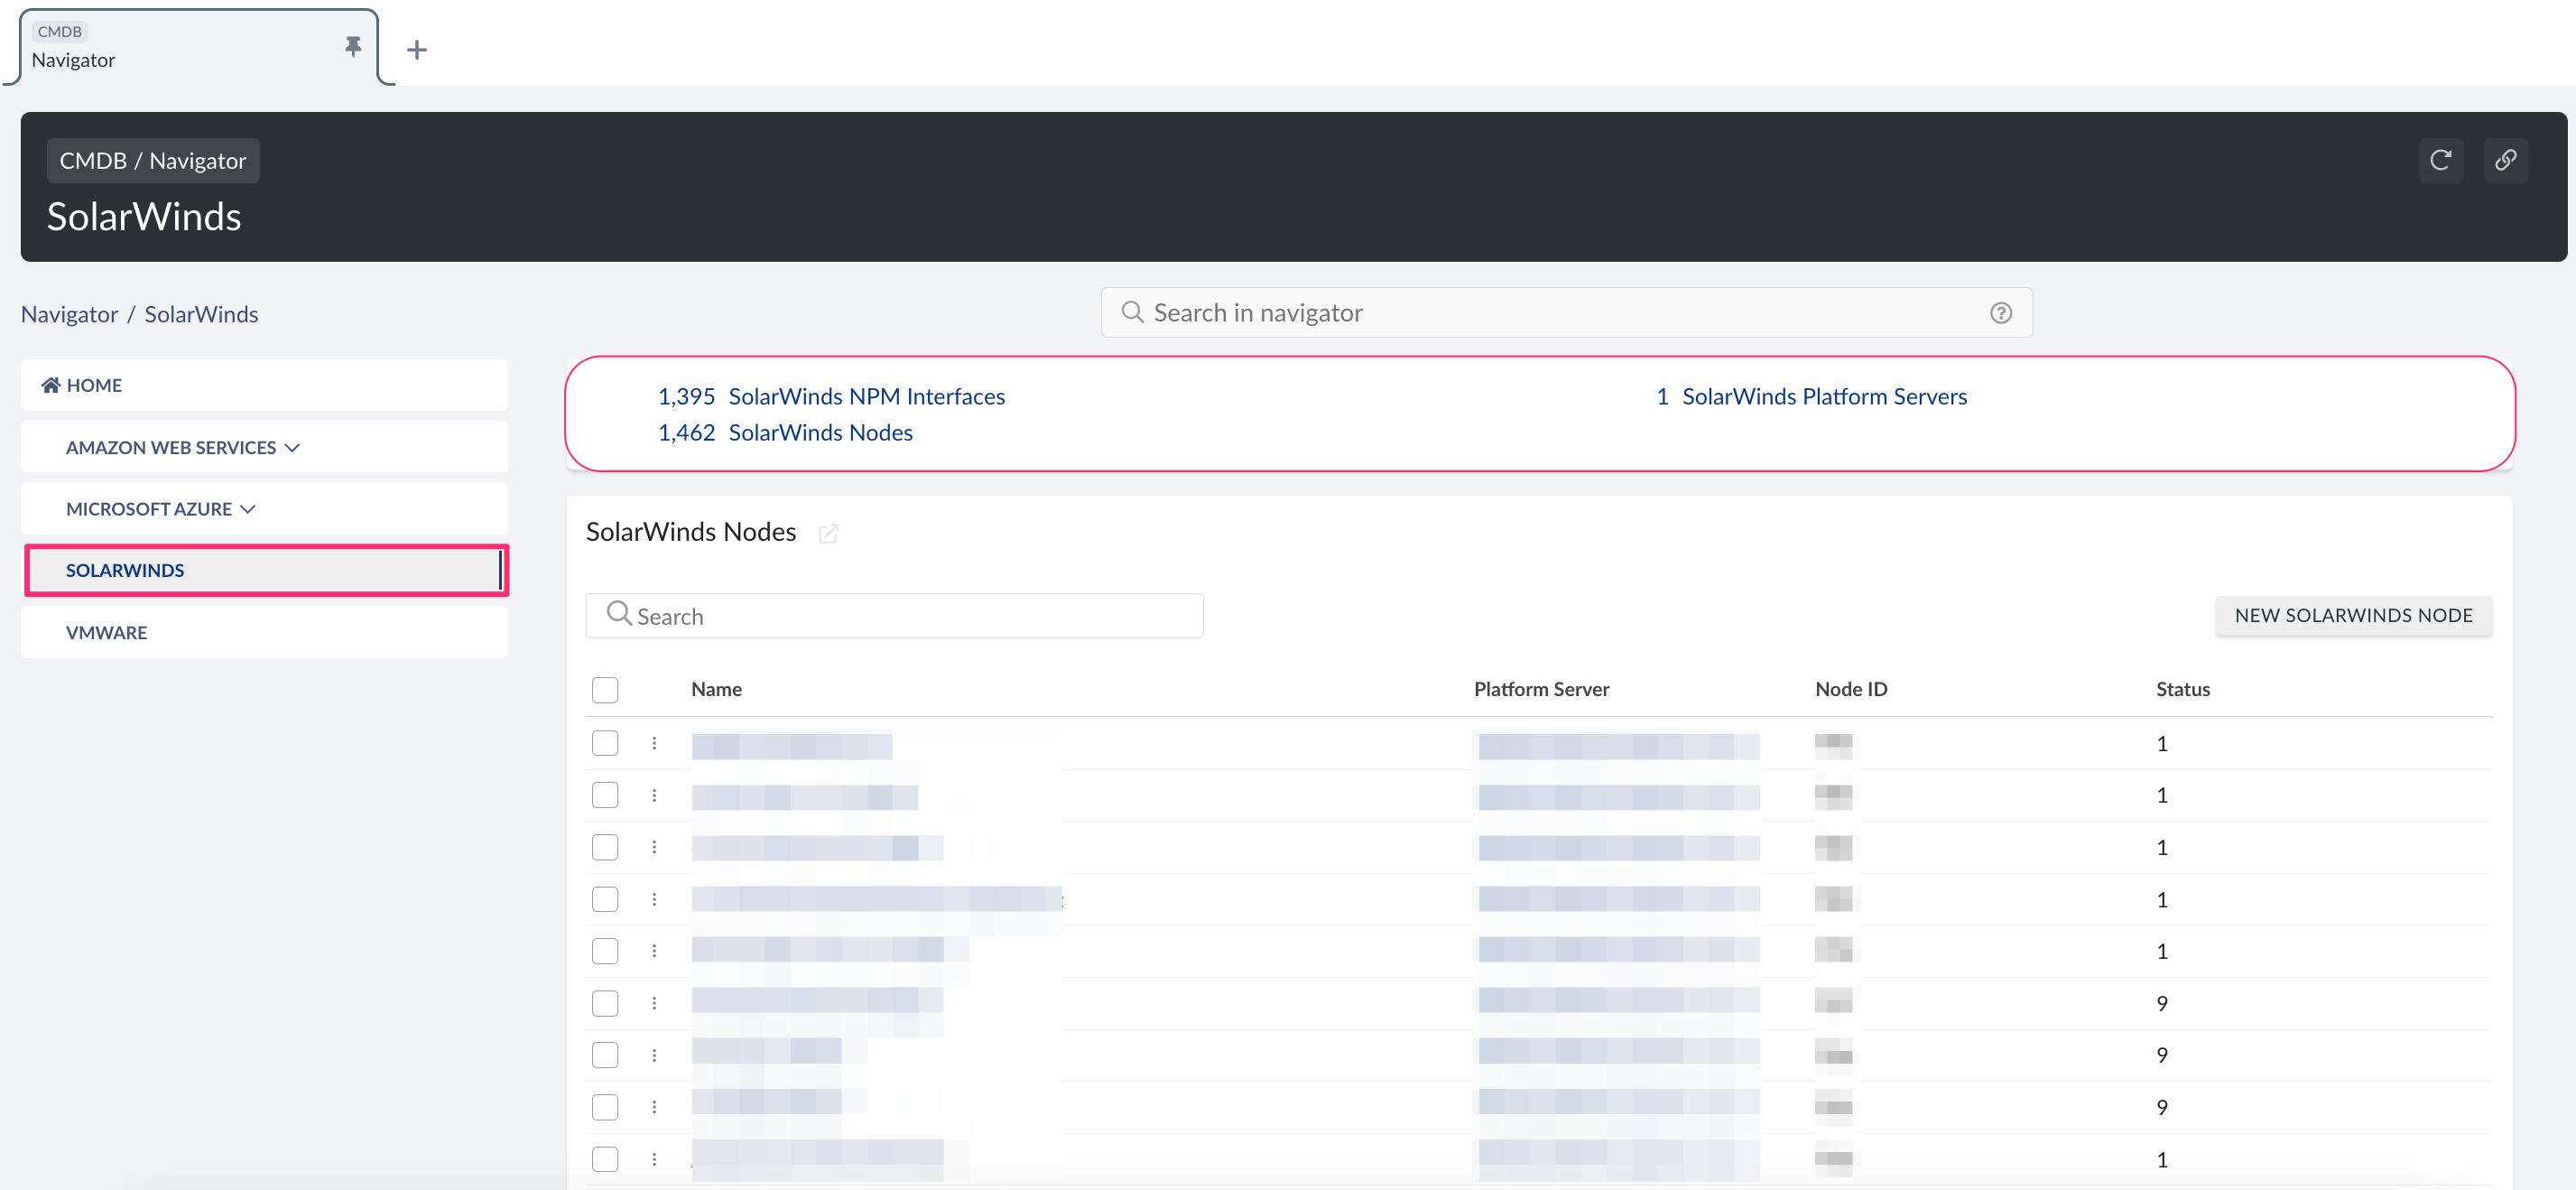Viewport: 2576px width, 1190px height.
Task: Expand the MICROSOFT AZURE section
Action: pos(248,508)
